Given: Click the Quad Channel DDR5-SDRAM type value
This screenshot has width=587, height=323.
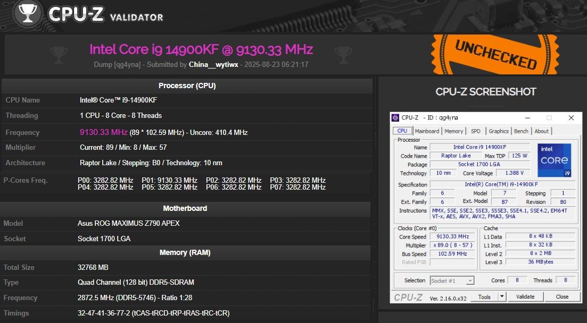Looking at the screenshot, I should (x=136, y=282).
